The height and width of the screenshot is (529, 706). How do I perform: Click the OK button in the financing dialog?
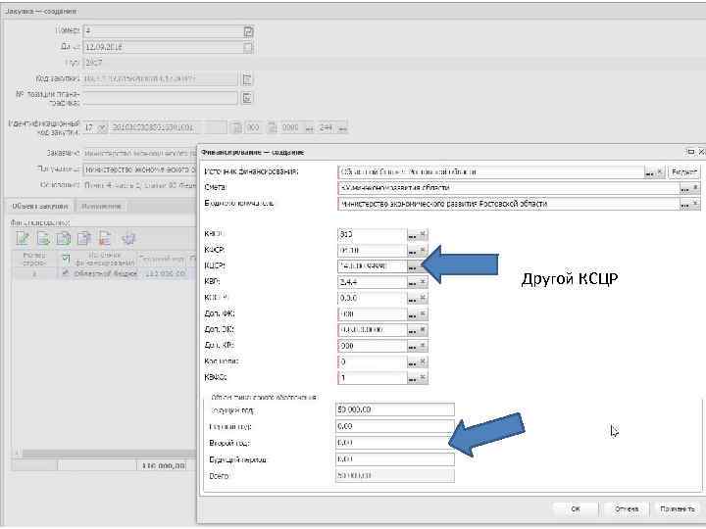click(575, 508)
